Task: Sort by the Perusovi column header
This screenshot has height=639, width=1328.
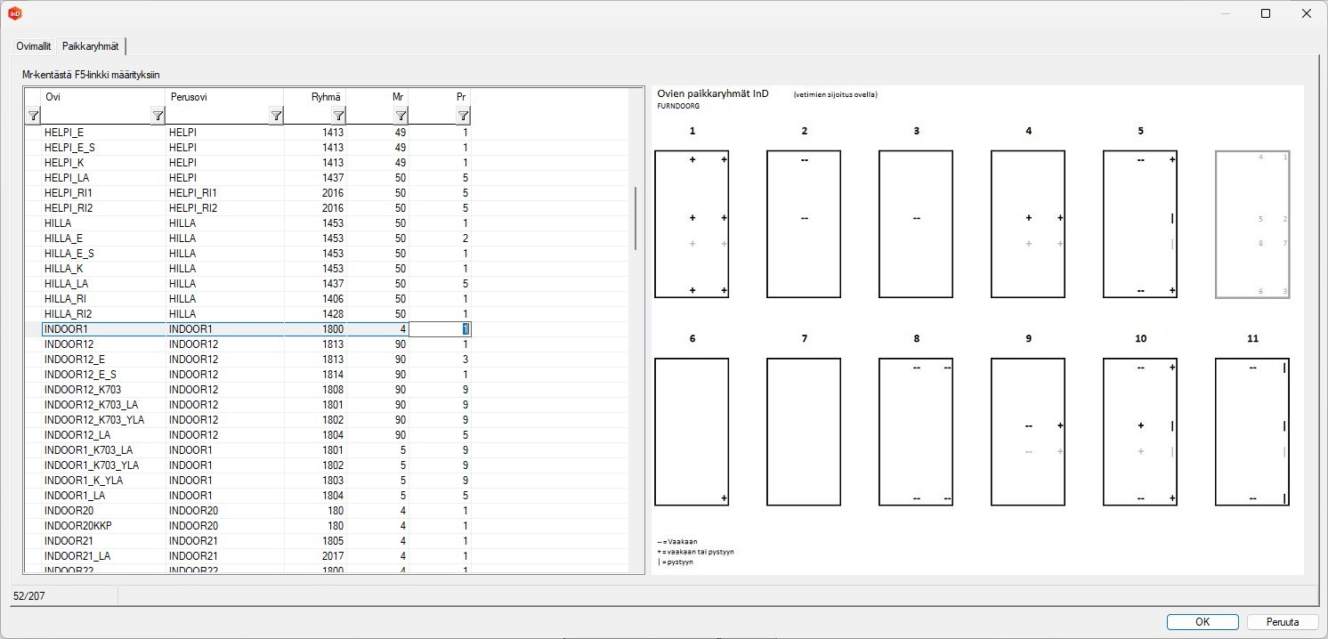Action: pos(225,97)
